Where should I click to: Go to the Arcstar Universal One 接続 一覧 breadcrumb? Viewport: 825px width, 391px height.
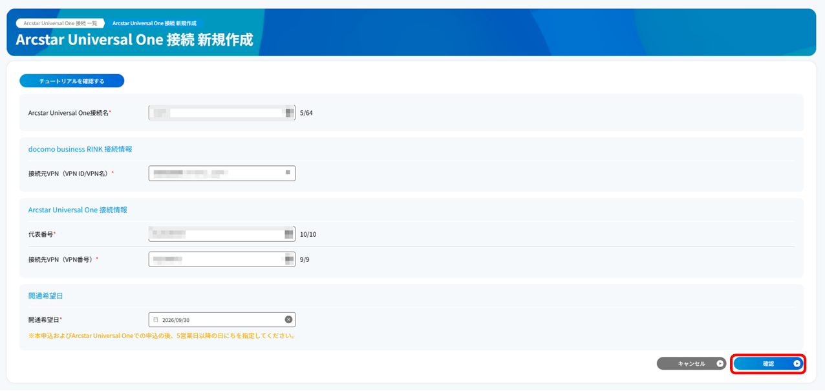tap(60, 23)
